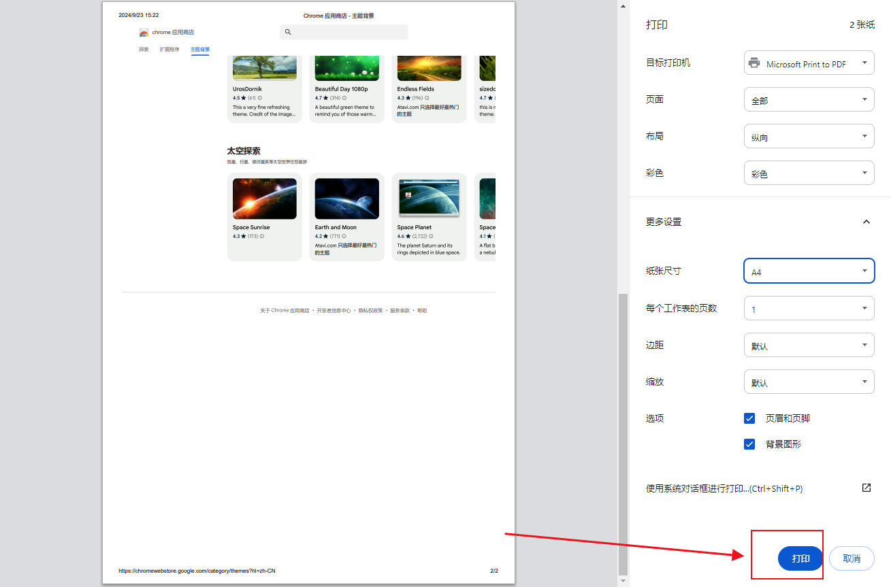Click the 2 张纸 sheet count text
Image resolution: width=891 pixels, height=587 pixels.
[862, 24]
